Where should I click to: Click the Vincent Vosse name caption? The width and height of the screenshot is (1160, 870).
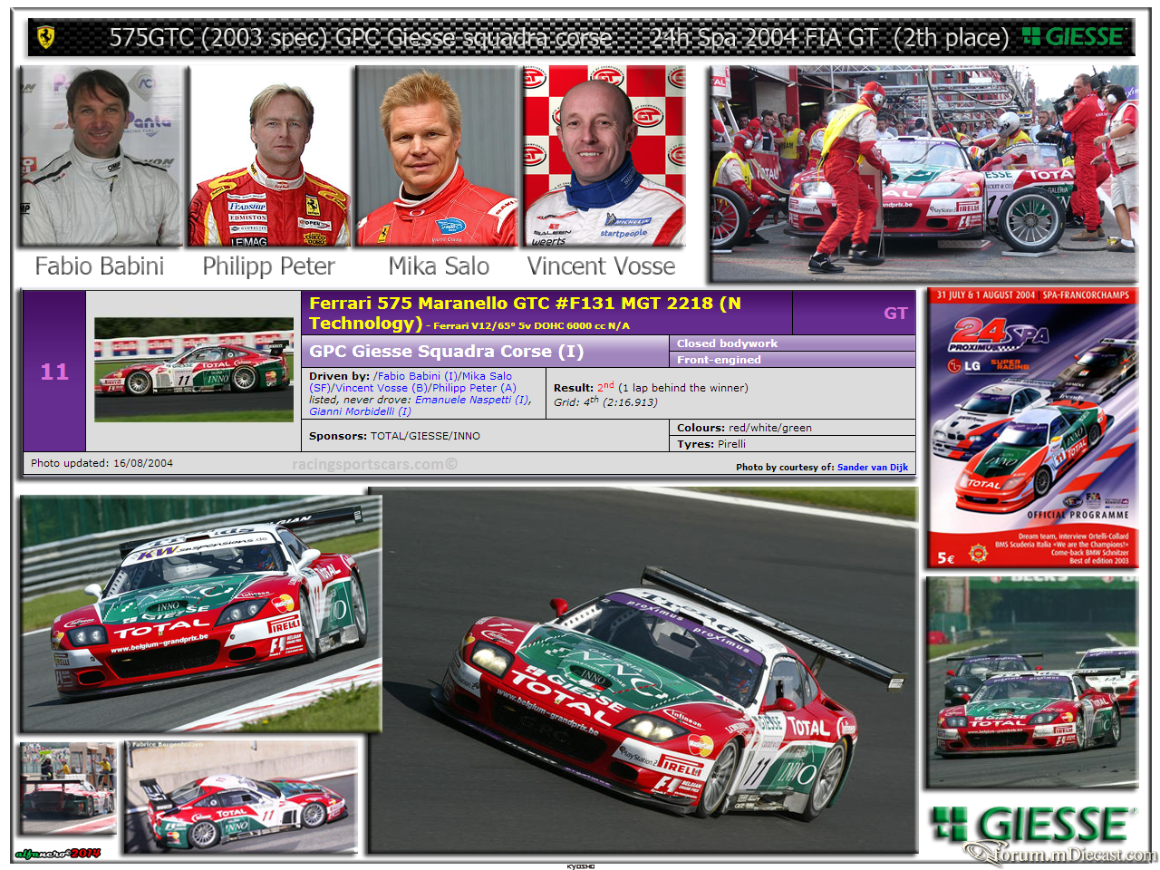click(602, 266)
